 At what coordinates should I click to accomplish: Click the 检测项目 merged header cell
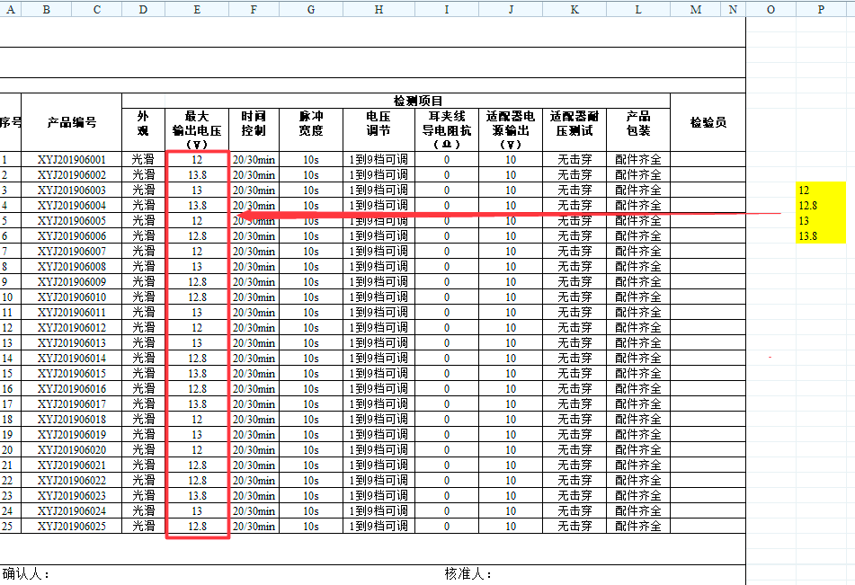396,101
